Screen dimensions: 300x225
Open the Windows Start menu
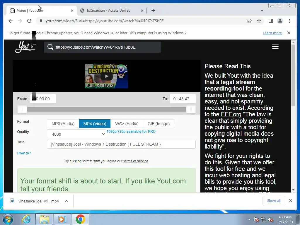(x=8, y=219)
